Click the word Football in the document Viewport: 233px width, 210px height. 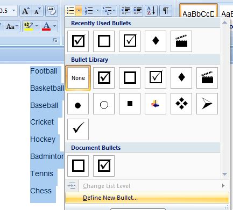coord(44,71)
